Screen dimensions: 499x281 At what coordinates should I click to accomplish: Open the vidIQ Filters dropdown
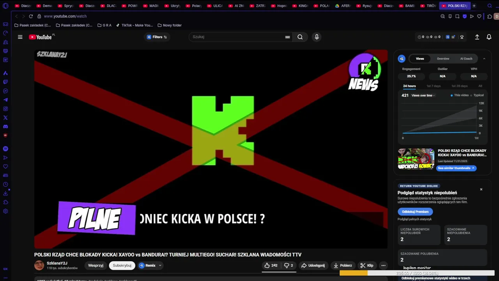[x=157, y=37]
